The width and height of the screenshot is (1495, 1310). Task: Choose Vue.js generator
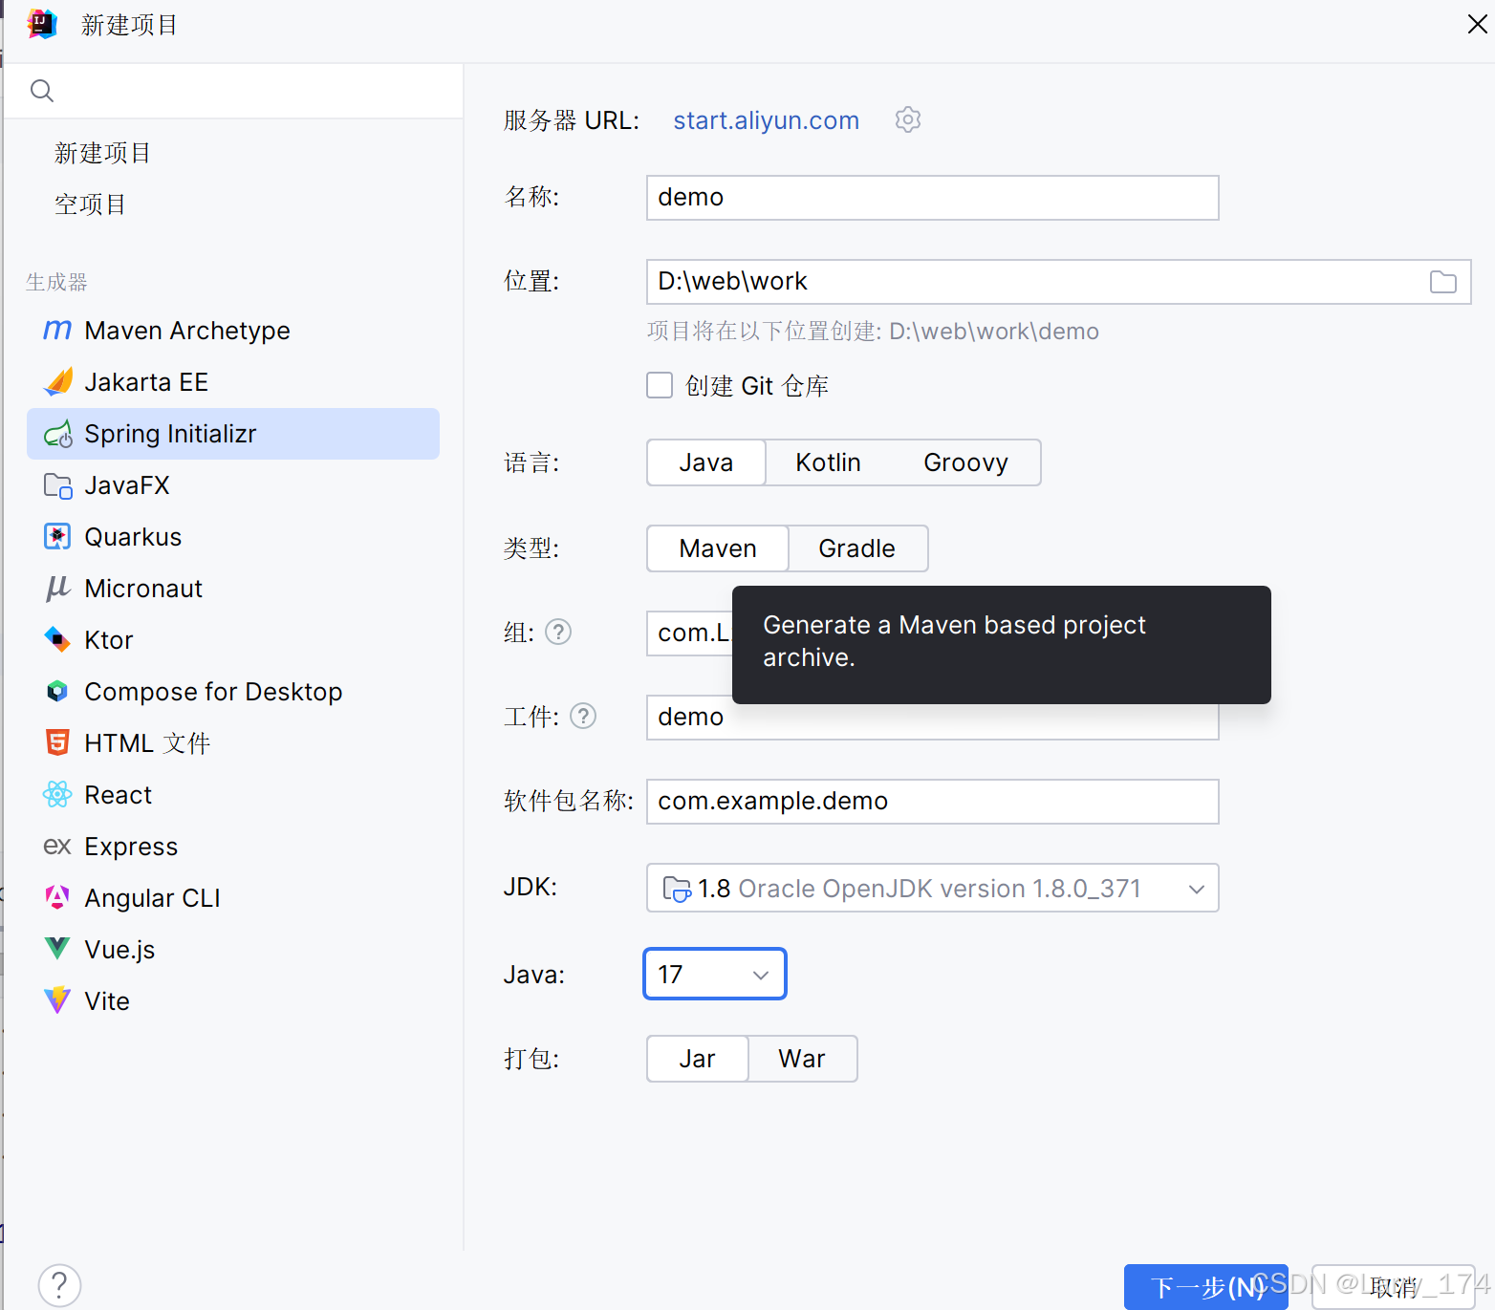pyautogui.click(x=233, y=950)
